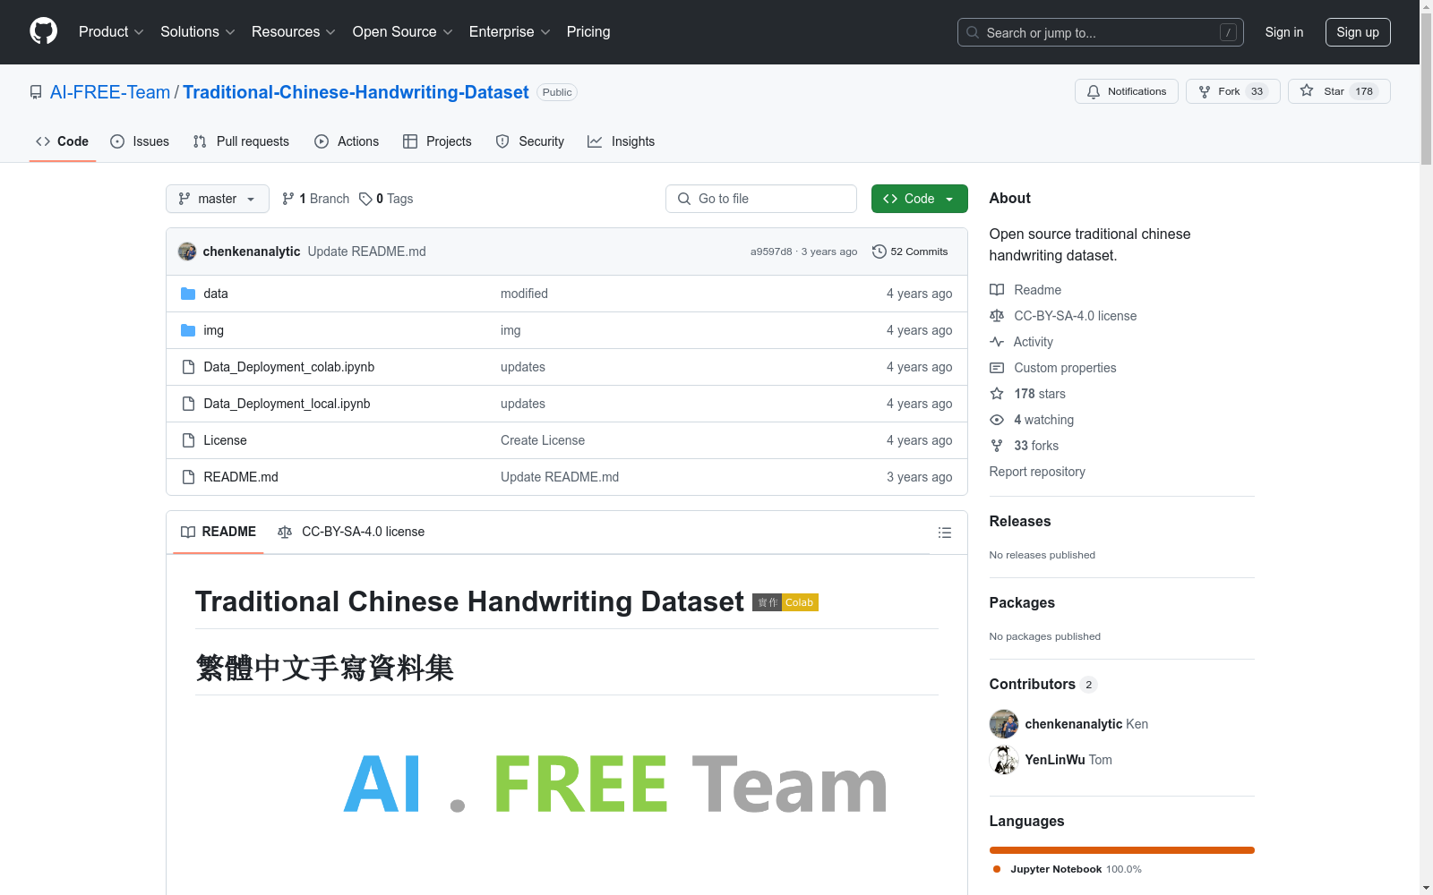Star this repository

(x=1339, y=91)
